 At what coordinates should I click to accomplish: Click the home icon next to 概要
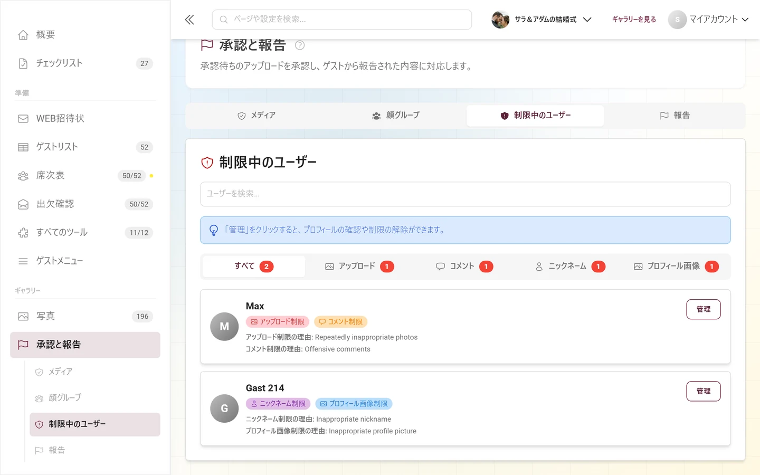tap(23, 35)
